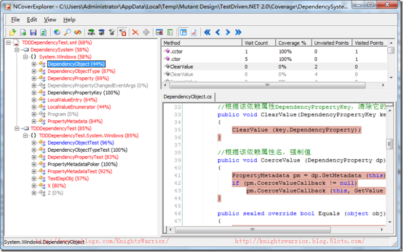
Task: Click the blue floppy disk save icon
Action: click(33, 32)
